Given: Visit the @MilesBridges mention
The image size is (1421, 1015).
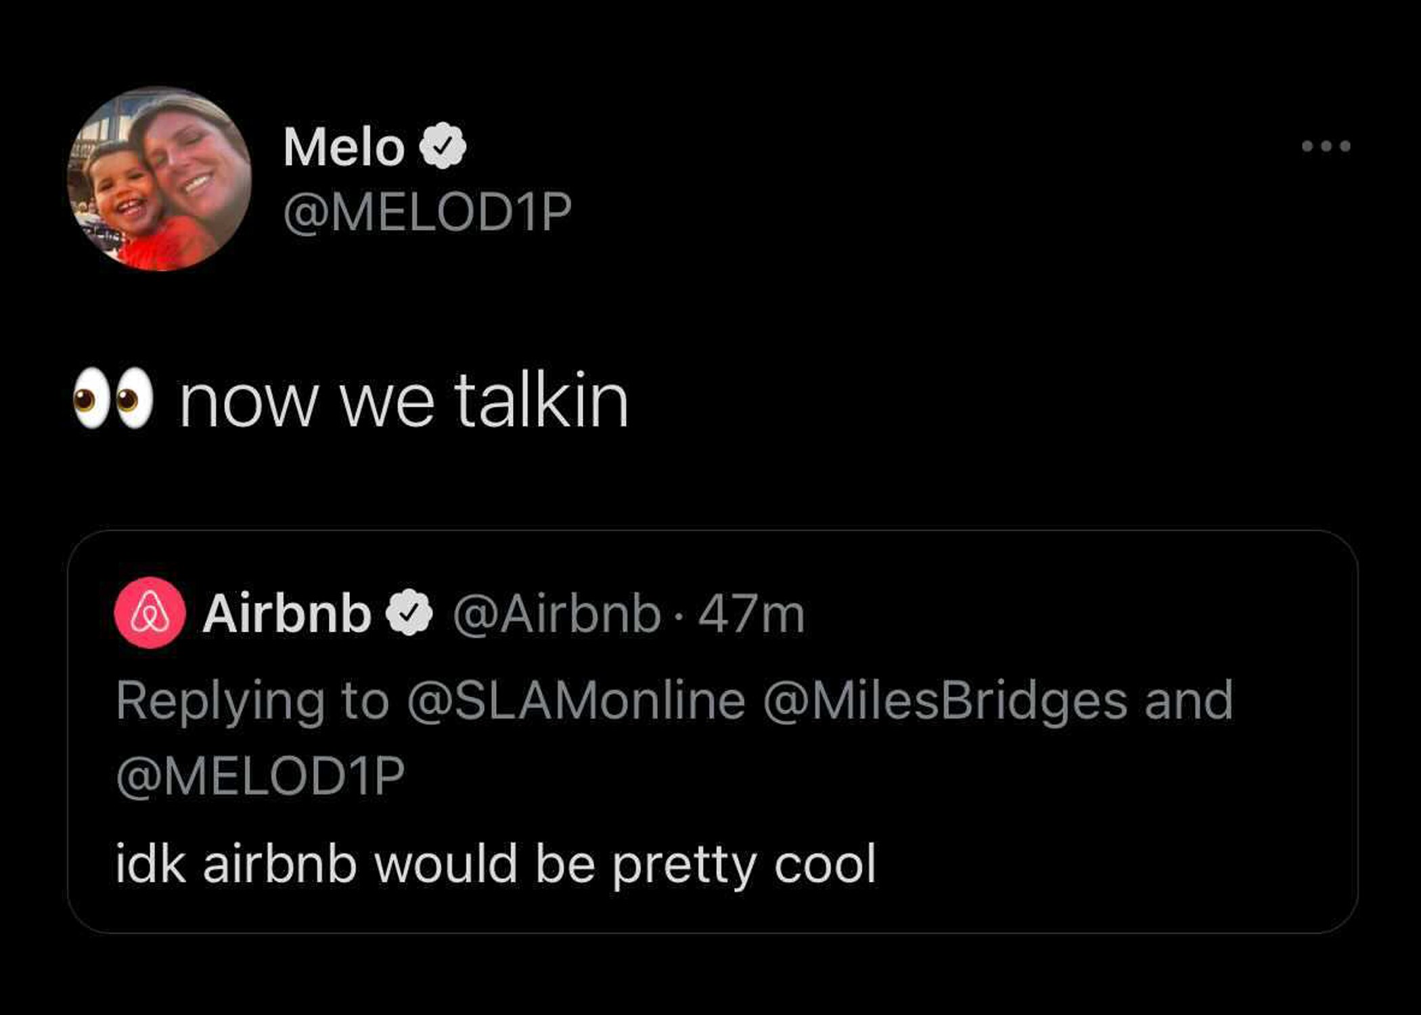Looking at the screenshot, I should [945, 700].
